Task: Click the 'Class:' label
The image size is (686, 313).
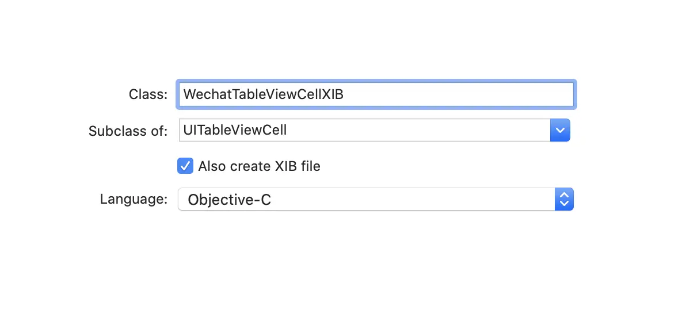Action: [x=148, y=94]
